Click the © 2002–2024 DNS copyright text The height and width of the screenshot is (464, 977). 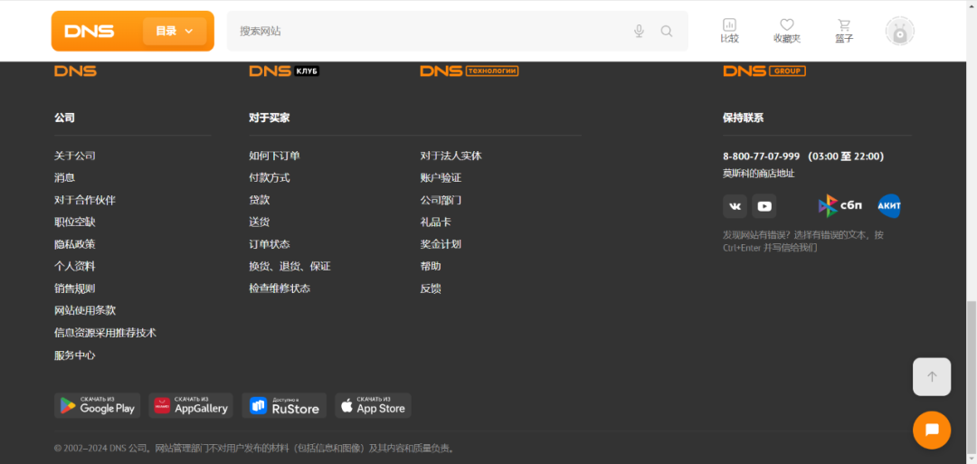(255, 449)
